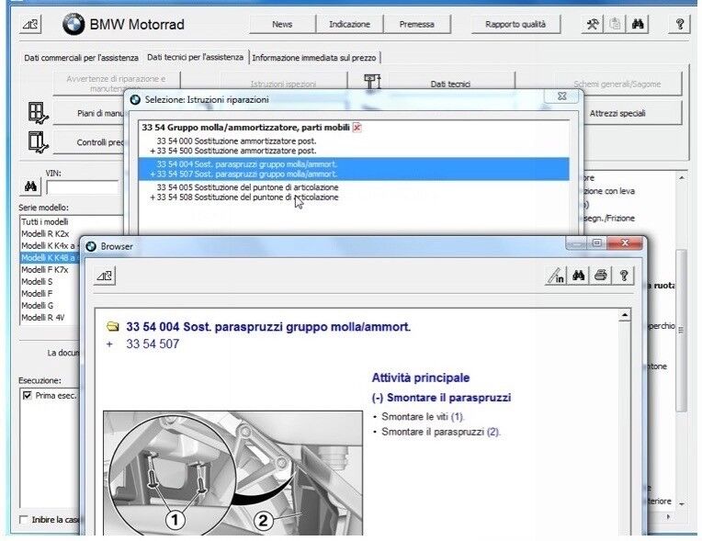Open help with the question mark icon
The image size is (702, 541).
(680, 25)
